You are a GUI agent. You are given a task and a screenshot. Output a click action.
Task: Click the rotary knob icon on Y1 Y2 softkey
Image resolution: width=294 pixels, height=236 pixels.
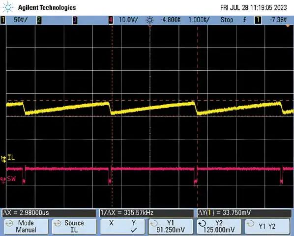(x=250, y=223)
